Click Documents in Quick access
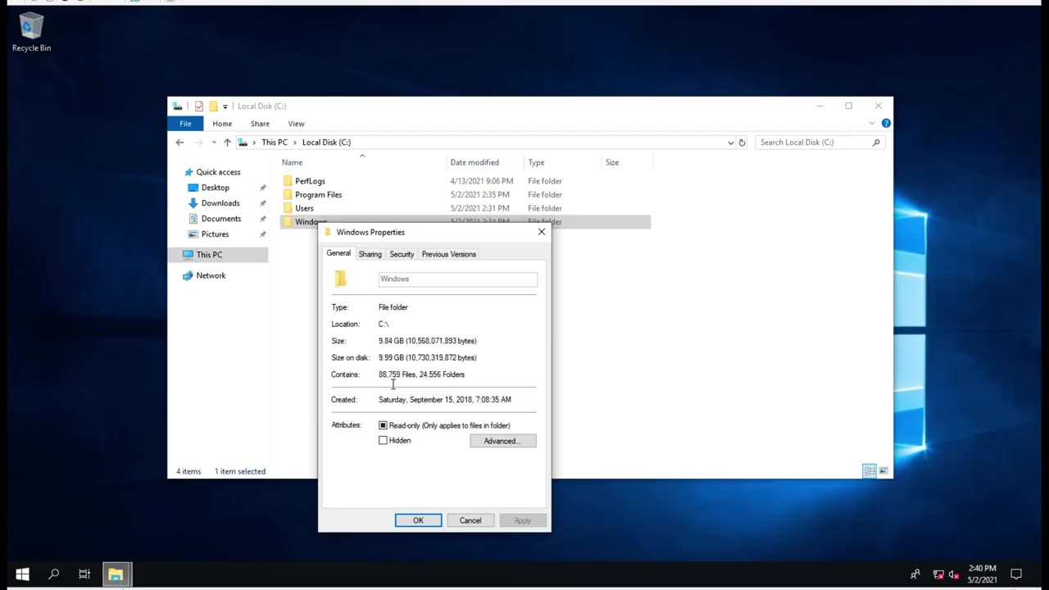 pos(221,219)
